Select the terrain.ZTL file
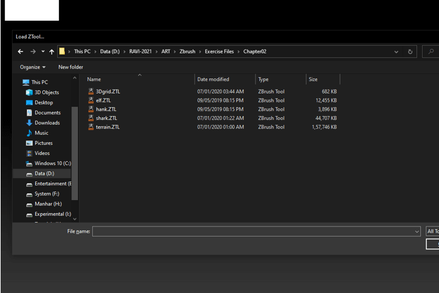439x293 pixels. (107, 127)
